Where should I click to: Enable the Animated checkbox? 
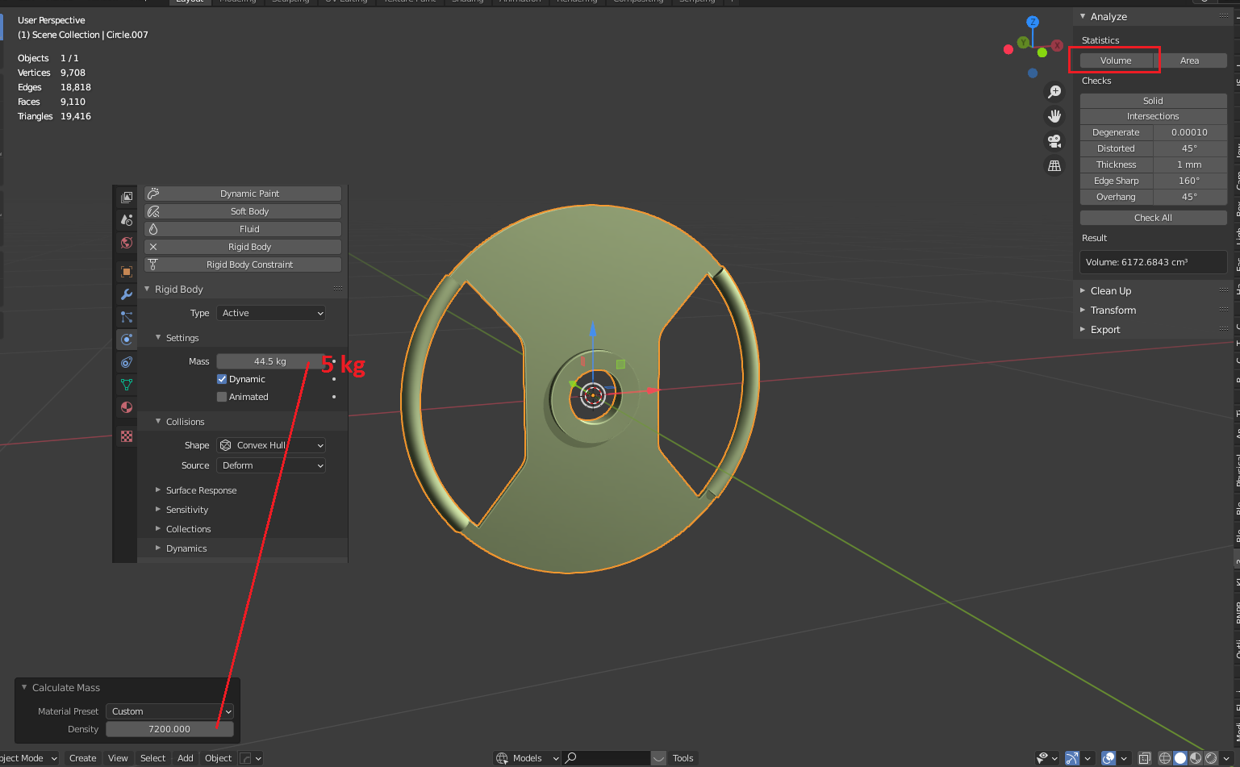(222, 397)
